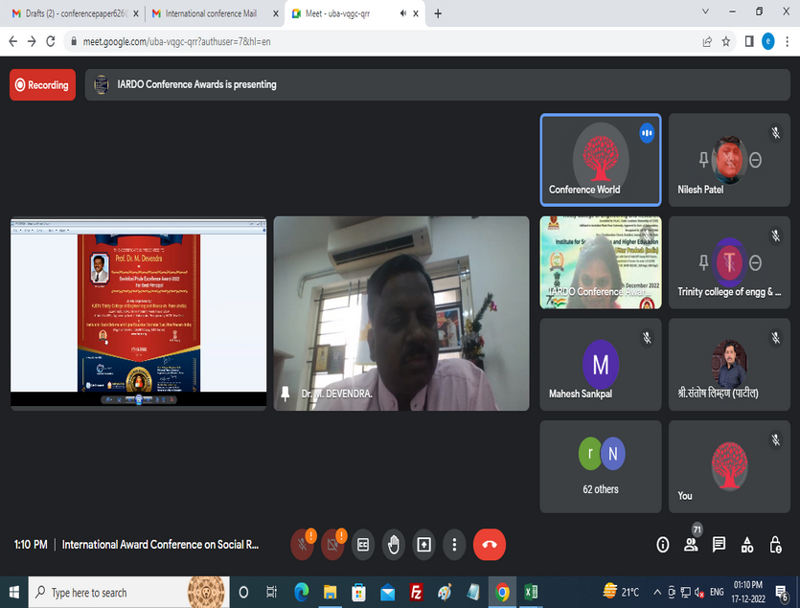Select the Conference World participant tile
800x608 pixels.
[x=601, y=160]
